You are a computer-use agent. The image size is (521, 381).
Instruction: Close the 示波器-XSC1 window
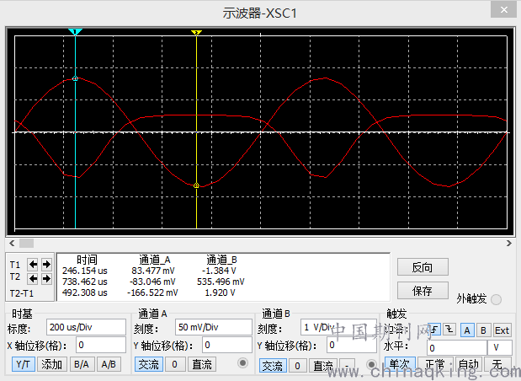[503, 9]
